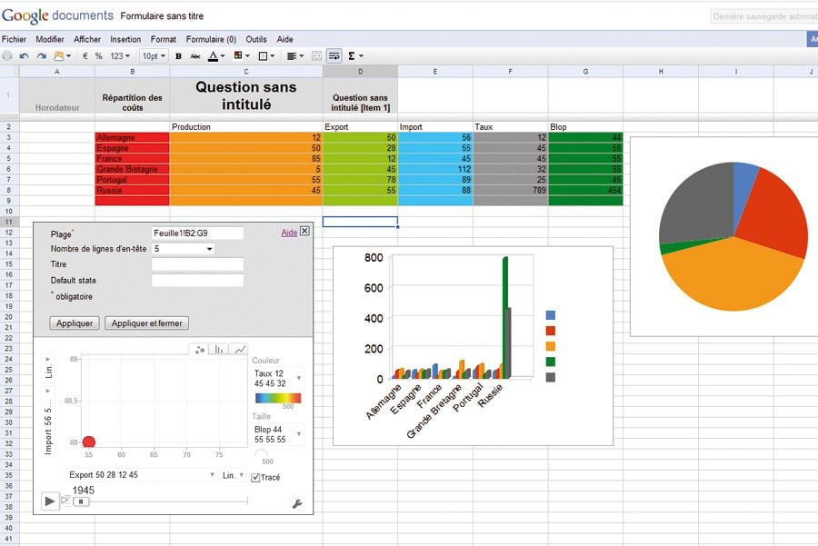Open the Formulaire (0) menu
The width and height of the screenshot is (818, 546).
[x=211, y=40]
